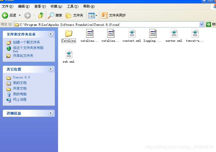Screen dimensions: 216x152
Task: Open the Back button history dropdown
Action: pos(20,15)
